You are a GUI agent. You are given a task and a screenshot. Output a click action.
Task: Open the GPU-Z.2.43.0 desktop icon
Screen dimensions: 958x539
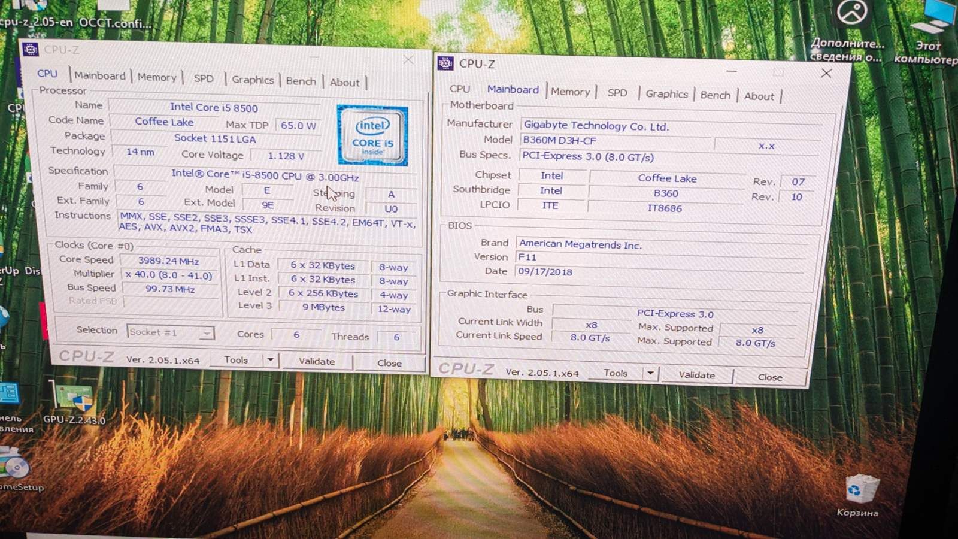point(74,402)
